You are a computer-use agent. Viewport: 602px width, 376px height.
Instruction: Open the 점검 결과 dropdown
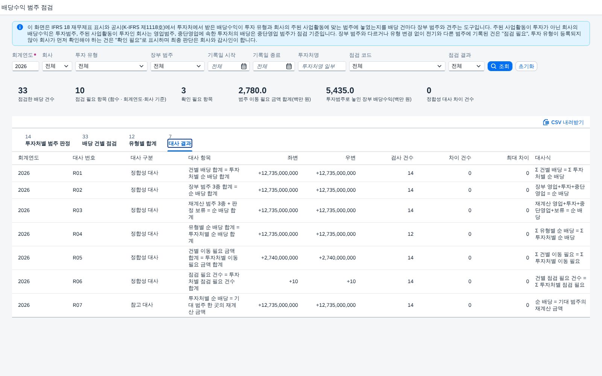pyautogui.click(x=467, y=66)
